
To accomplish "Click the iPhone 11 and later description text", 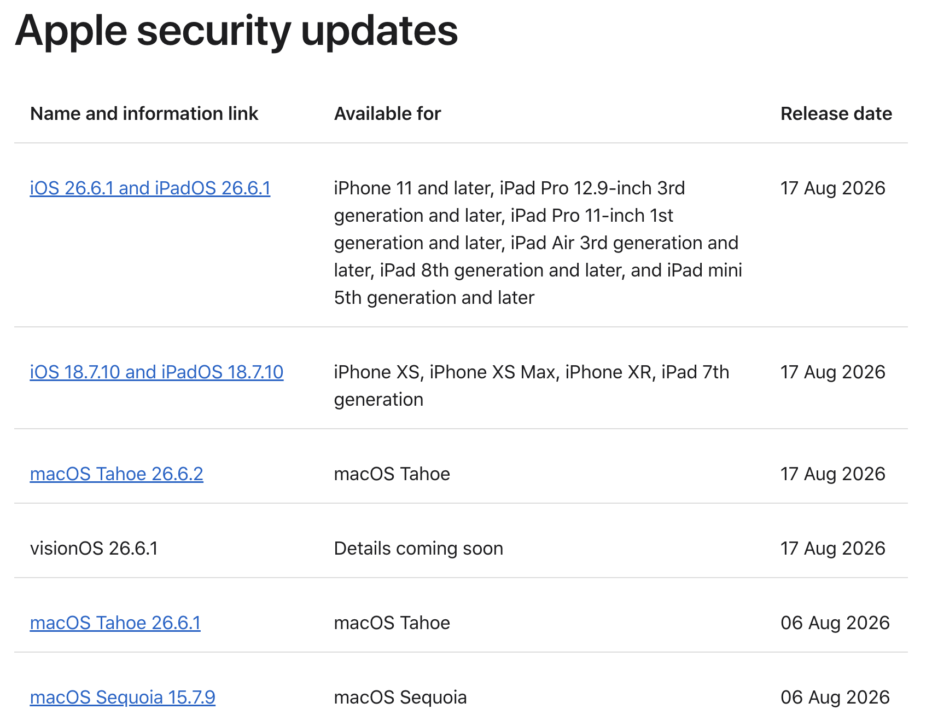I will click(x=538, y=243).
